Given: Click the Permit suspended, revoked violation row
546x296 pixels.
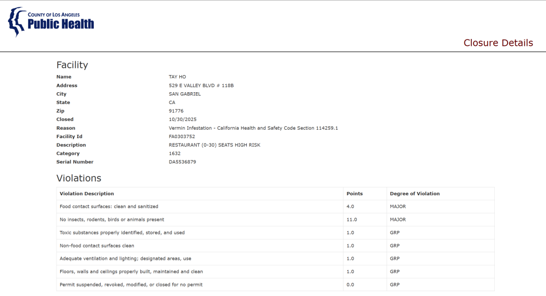Looking at the screenshot, I should tap(131, 285).
